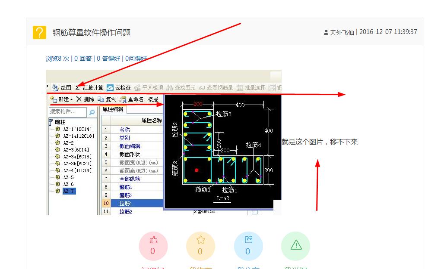Click the 删除 delete X icon
The image size is (428, 269).
click(x=79, y=99)
